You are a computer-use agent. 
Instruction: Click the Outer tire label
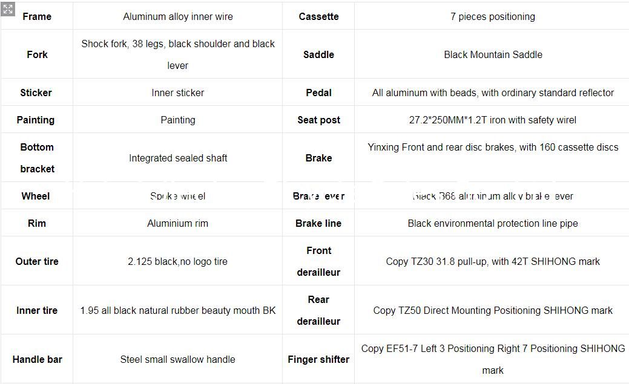(37, 261)
